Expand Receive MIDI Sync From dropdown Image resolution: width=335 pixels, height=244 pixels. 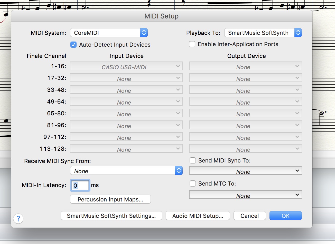(x=126, y=171)
